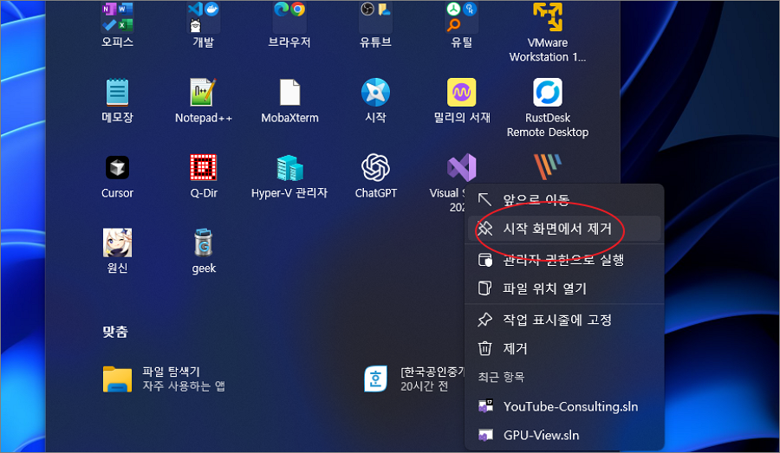
Task: Open the 유튜브 folder group
Action: [x=375, y=24]
